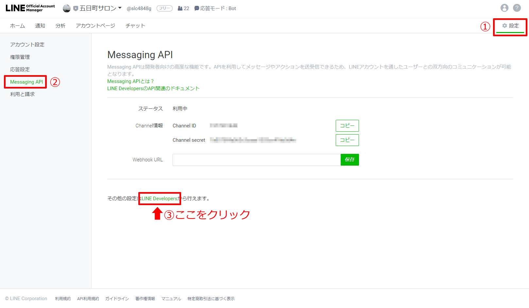Select アカウント設定 in the sidebar
The height and width of the screenshot is (308, 529).
pos(27,45)
